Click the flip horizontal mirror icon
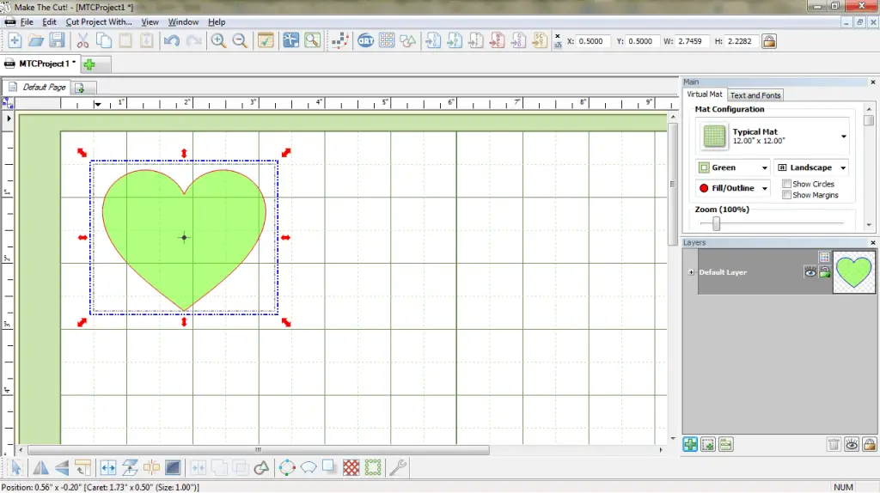This screenshot has width=880, height=493. [x=40, y=467]
